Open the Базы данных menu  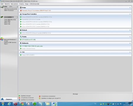14,4
